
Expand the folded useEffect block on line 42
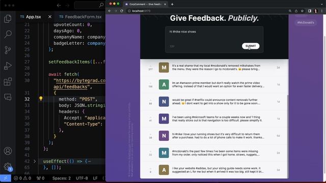point(35,161)
